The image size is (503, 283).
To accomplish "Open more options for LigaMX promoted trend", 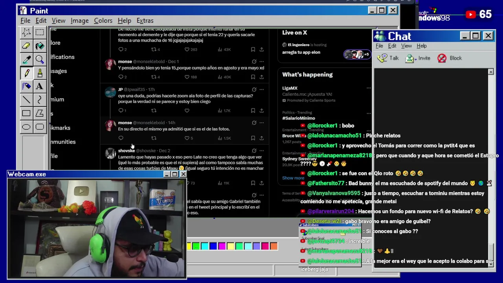I will (369, 88).
